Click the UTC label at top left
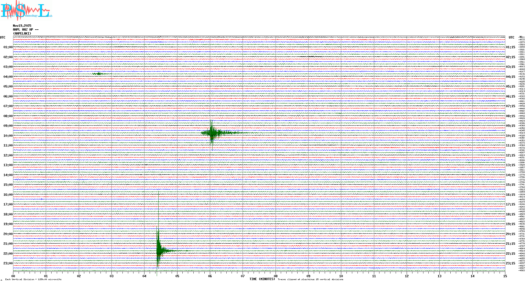526x283 pixels. [x=3, y=37]
